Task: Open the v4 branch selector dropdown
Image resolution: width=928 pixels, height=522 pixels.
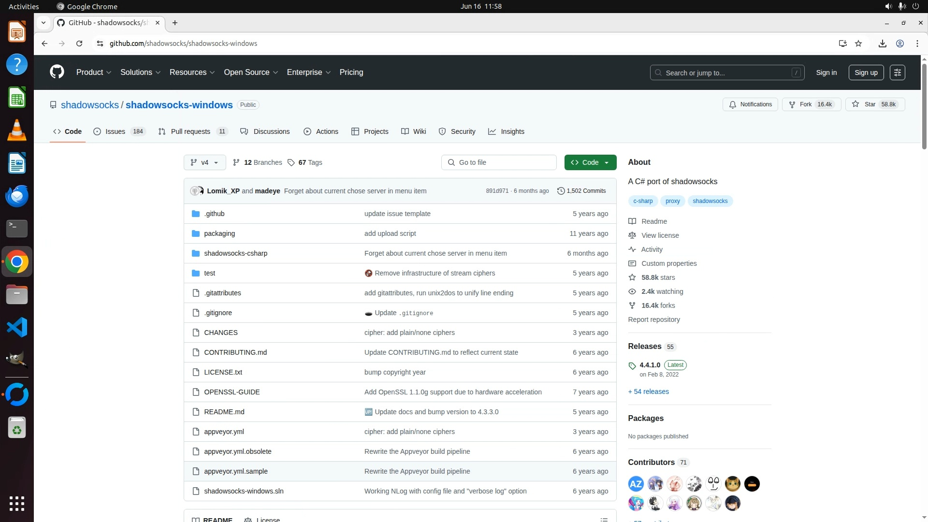Action: coord(204,162)
